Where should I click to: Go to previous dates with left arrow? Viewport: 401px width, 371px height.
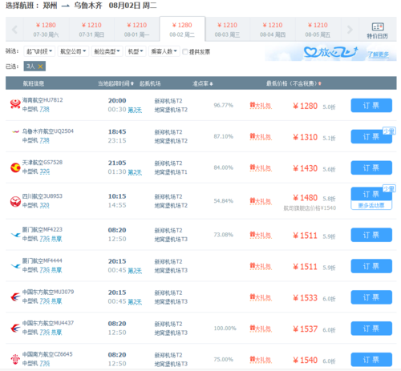[14, 30]
